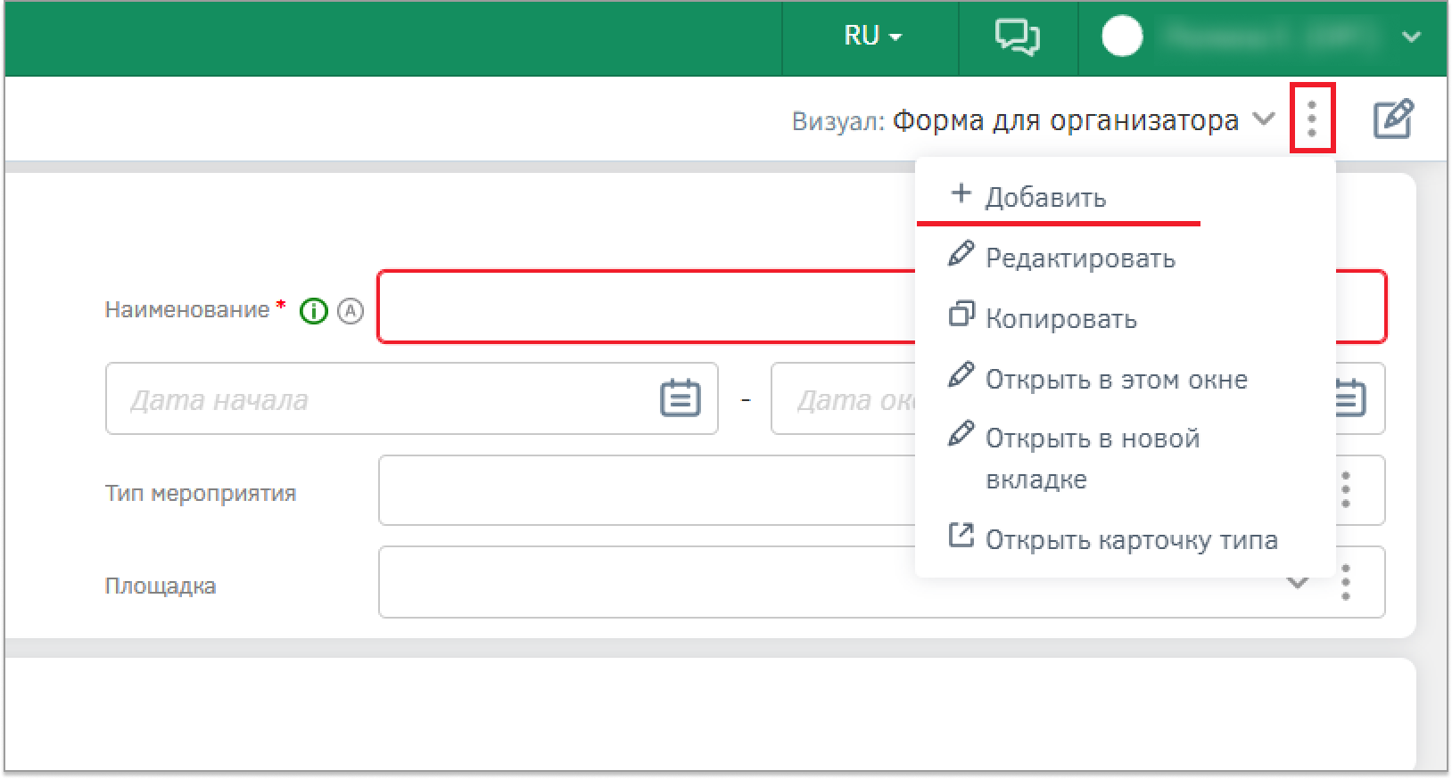This screenshot has width=1452, height=779.
Task: Open the end date calendar picker
Action: [x=1349, y=398]
